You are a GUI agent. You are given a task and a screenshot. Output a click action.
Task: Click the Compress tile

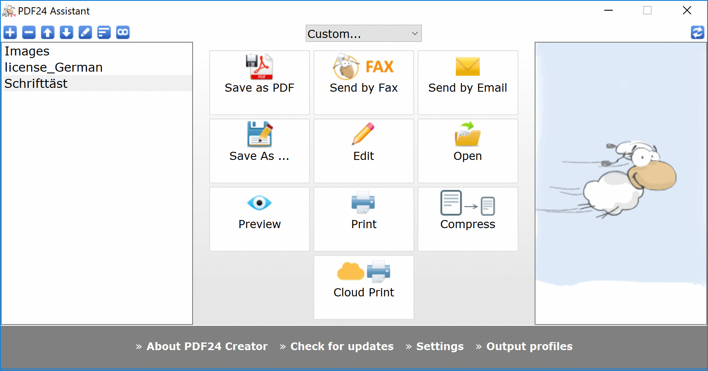(468, 219)
